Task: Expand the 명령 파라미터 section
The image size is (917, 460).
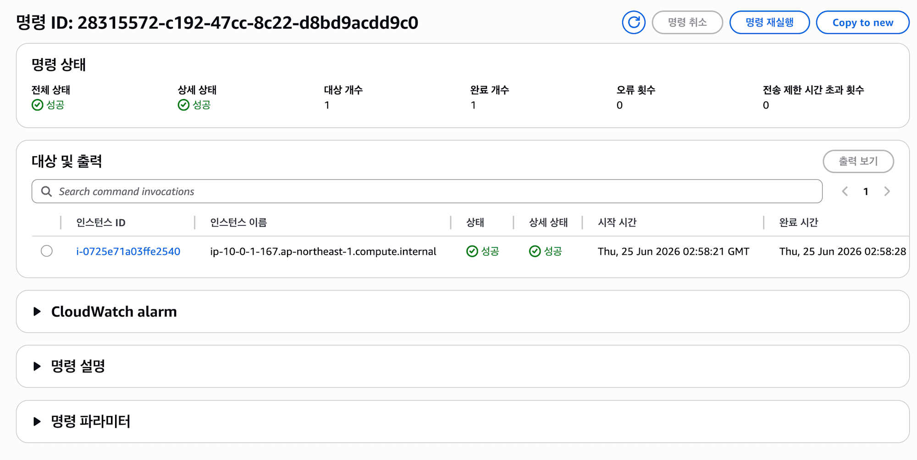Action: coord(37,421)
